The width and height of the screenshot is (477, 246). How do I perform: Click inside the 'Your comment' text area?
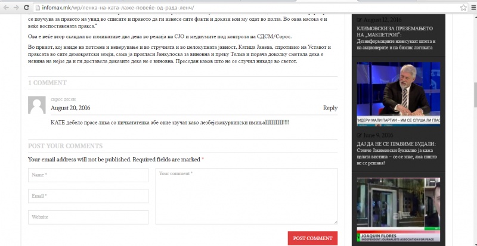tap(246, 196)
